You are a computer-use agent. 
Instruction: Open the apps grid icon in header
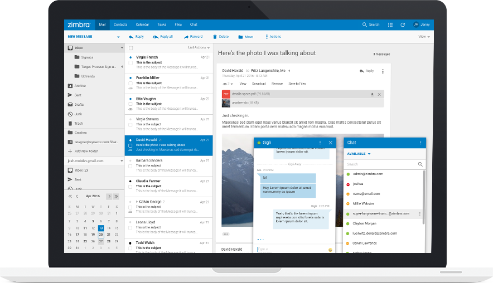click(390, 25)
